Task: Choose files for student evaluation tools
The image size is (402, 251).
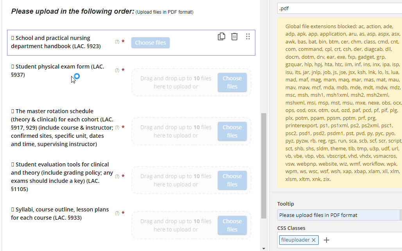Action: 232,180
